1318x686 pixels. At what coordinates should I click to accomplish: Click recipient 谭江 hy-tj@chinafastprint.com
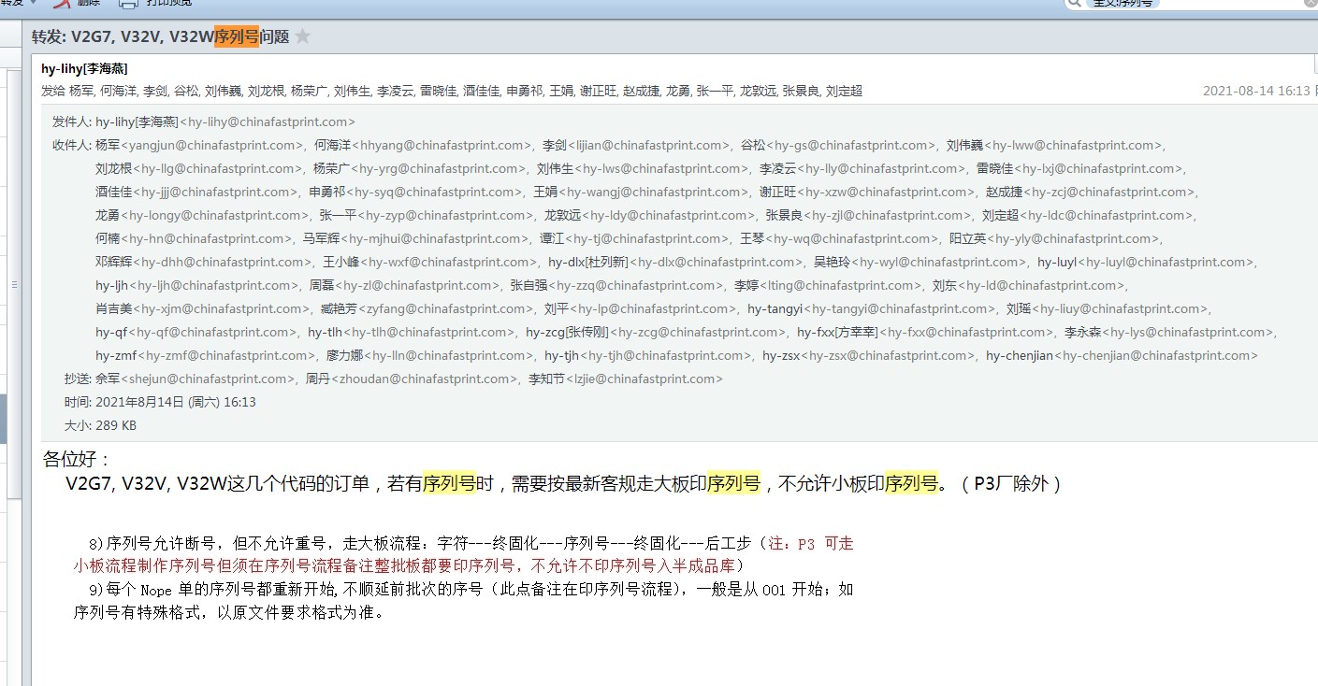(x=635, y=238)
